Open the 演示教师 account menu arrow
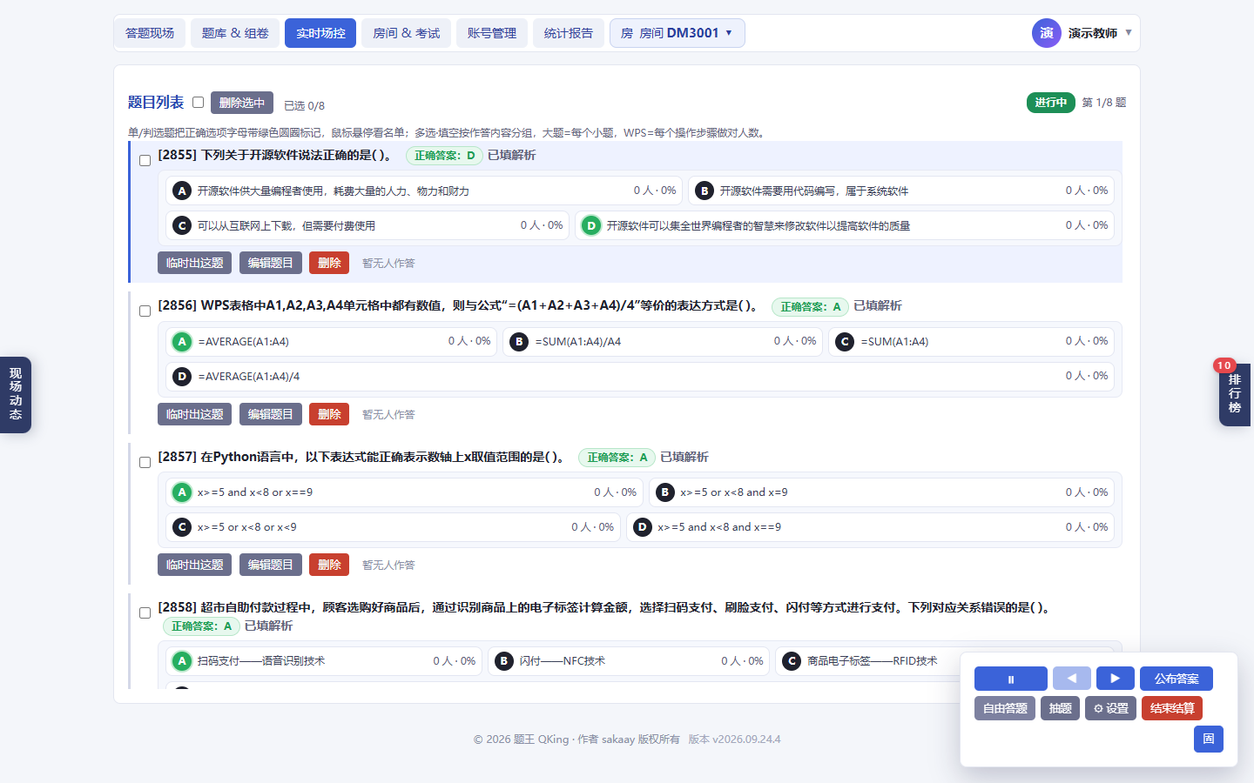 [1129, 33]
